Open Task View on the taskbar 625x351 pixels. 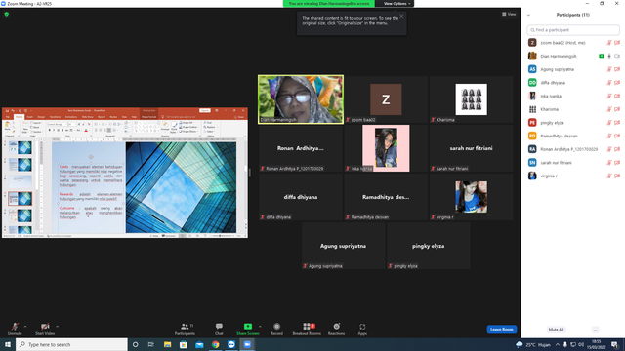click(x=151, y=344)
